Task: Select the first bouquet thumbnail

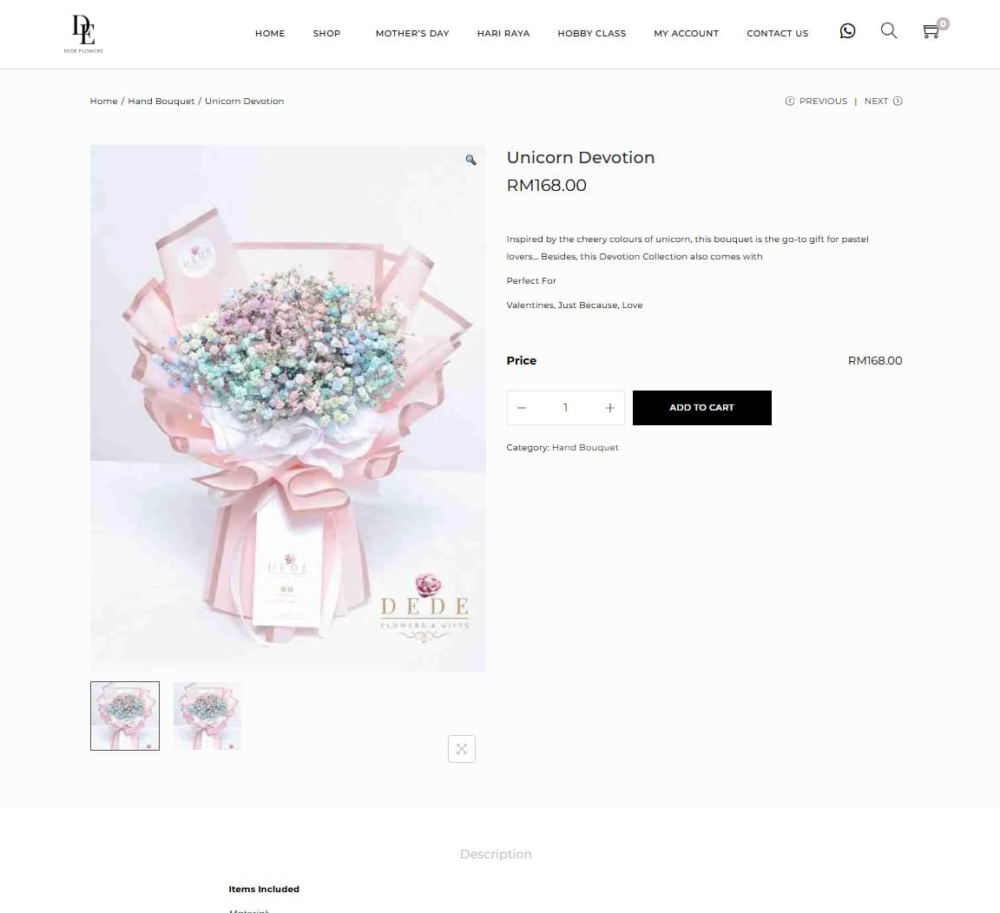Action: [125, 716]
